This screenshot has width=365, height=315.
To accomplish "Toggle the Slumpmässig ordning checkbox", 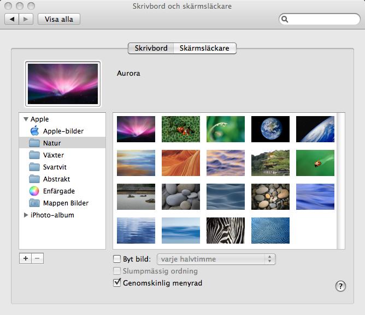I will pyautogui.click(x=117, y=271).
